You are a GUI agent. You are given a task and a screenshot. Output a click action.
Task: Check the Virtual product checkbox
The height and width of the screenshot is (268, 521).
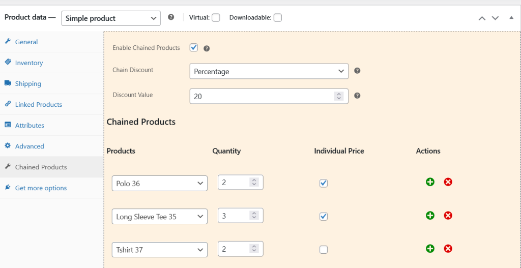tap(216, 18)
